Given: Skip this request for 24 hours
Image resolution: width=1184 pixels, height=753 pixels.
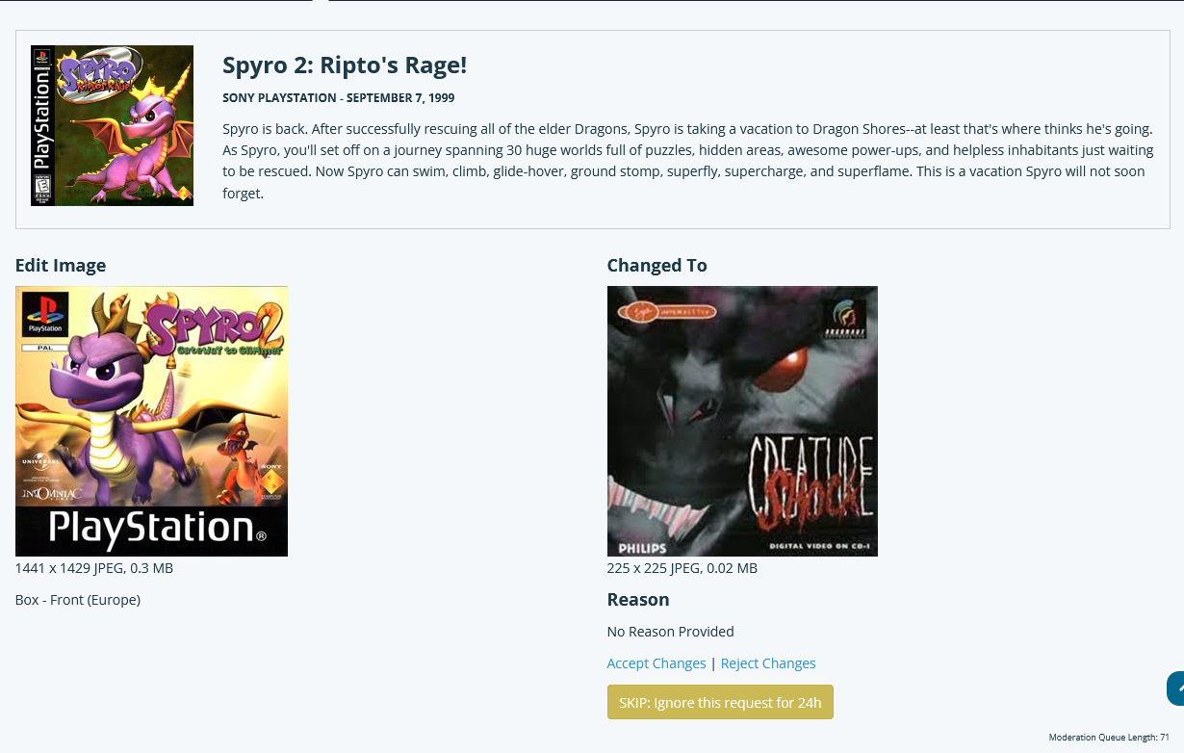Looking at the screenshot, I should (720, 702).
